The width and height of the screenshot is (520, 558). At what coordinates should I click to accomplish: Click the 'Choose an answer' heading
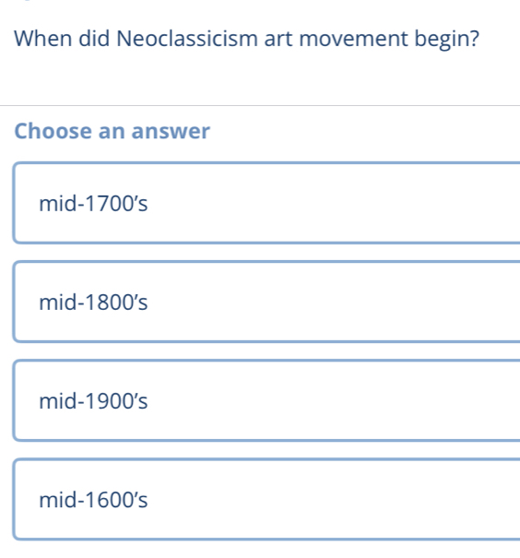pyautogui.click(x=112, y=131)
